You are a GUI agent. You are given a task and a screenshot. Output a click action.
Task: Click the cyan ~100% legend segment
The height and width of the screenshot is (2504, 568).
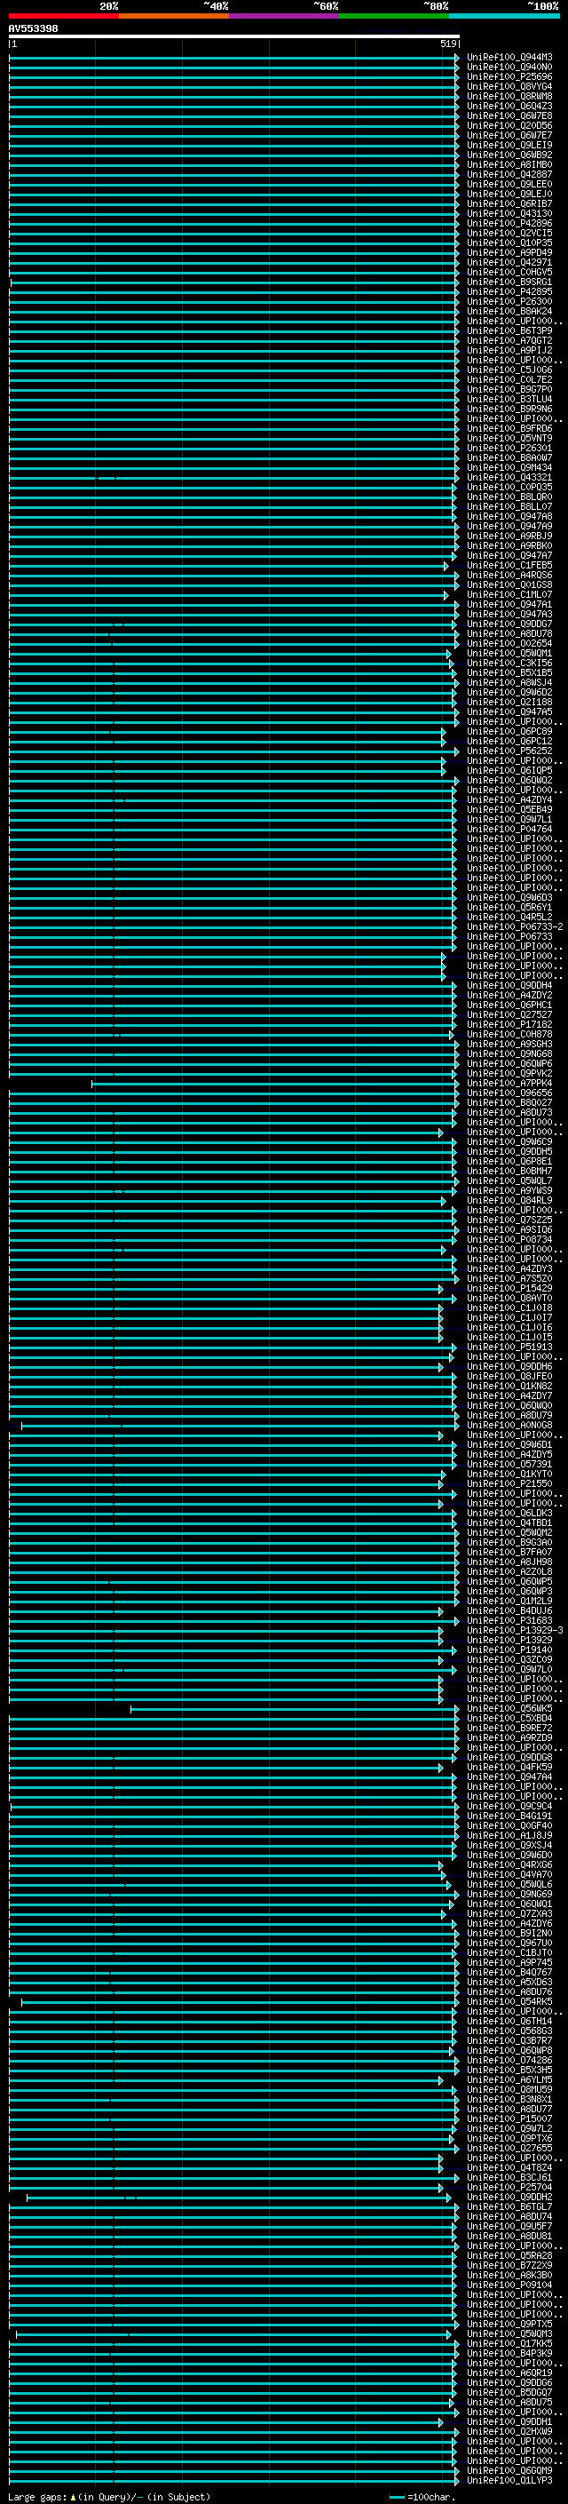pyautogui.click(x=504, y=17)
